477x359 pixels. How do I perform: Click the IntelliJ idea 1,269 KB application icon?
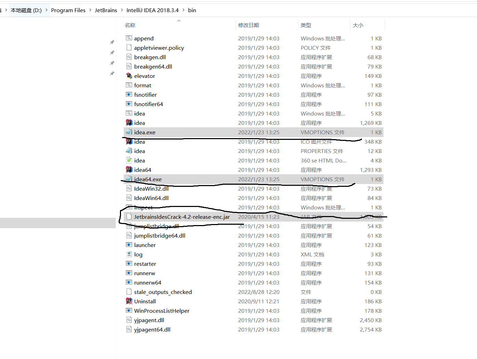(x=129, y=123)
